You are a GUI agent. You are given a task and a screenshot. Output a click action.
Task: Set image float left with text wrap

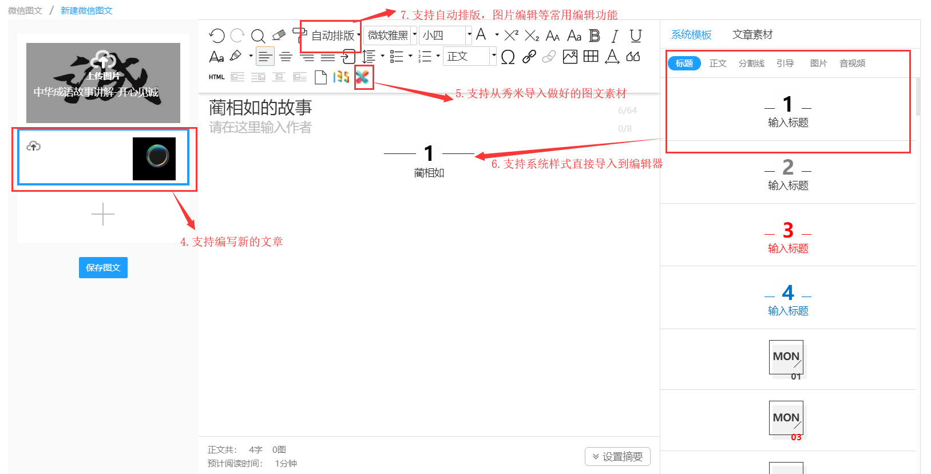tap(237, 77)
